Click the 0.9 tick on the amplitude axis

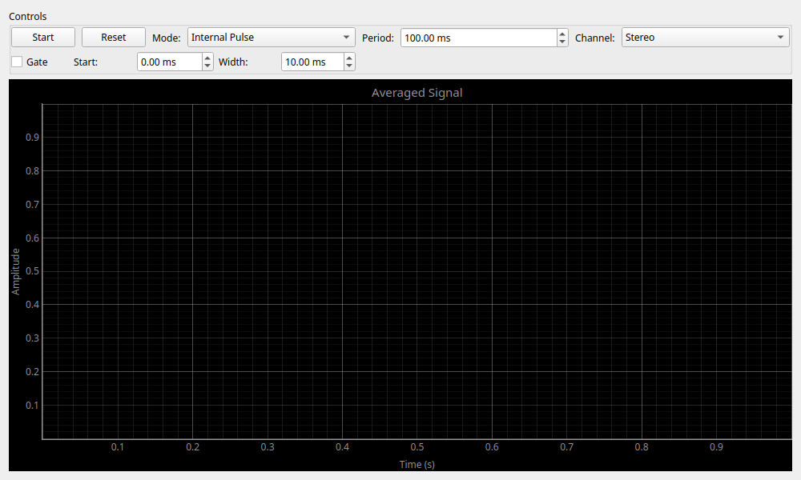(x=32, y=138)
